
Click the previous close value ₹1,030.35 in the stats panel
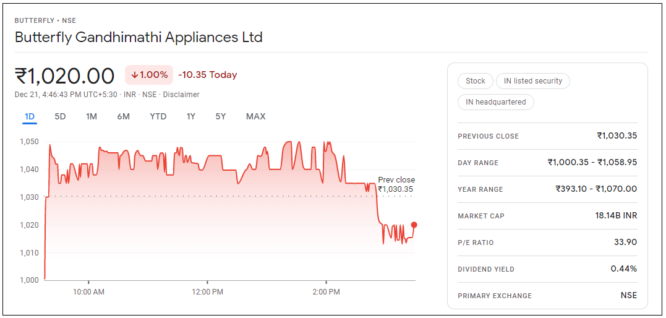617,136
